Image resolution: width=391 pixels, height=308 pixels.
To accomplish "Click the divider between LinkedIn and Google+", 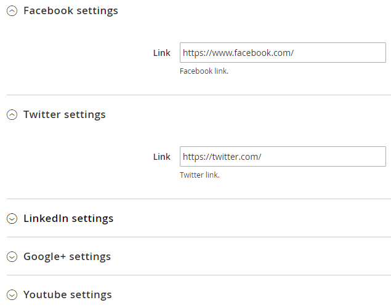I will pos(199,237).
